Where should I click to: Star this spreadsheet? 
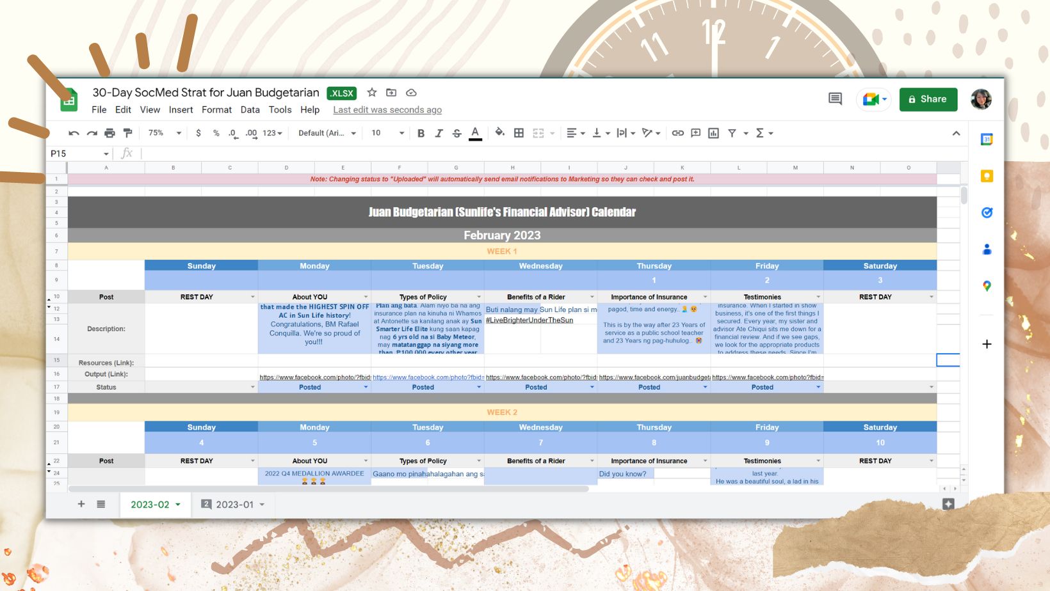pos(372,93)
